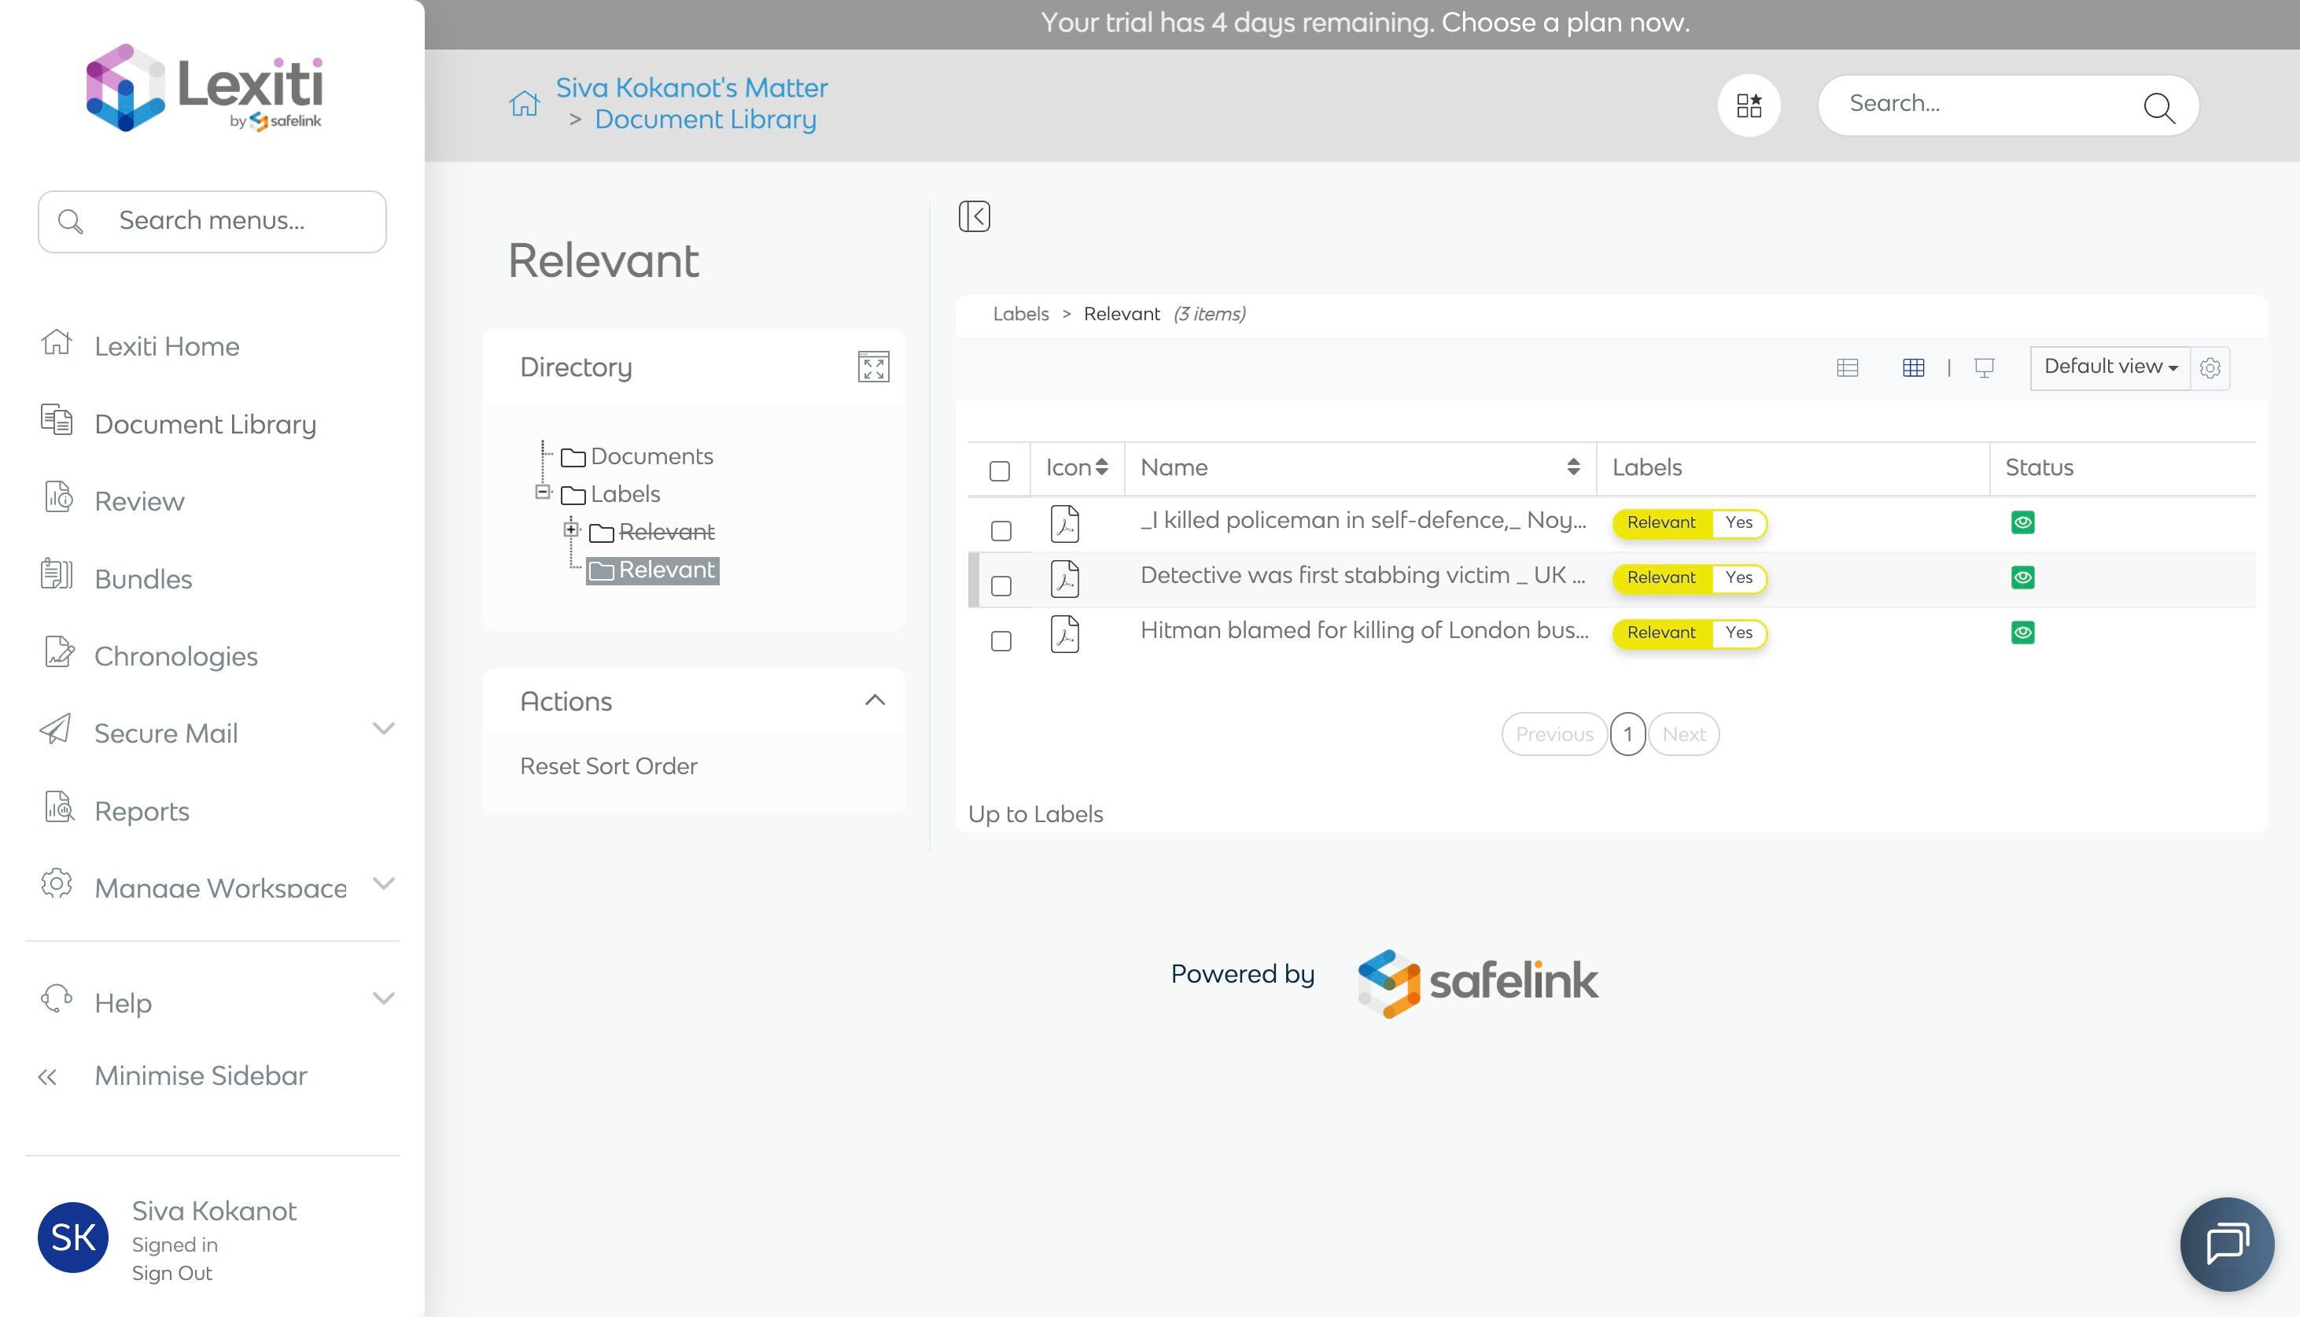Click Reset Sort Order action

click(607, 765)
